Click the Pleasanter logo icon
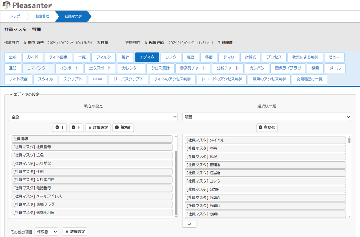Screen dimensions: 360x237 (x=6, y=5)
